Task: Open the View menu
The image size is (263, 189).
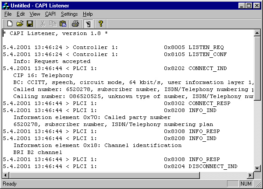Action: pyautogui.click(x=35, y=14)
